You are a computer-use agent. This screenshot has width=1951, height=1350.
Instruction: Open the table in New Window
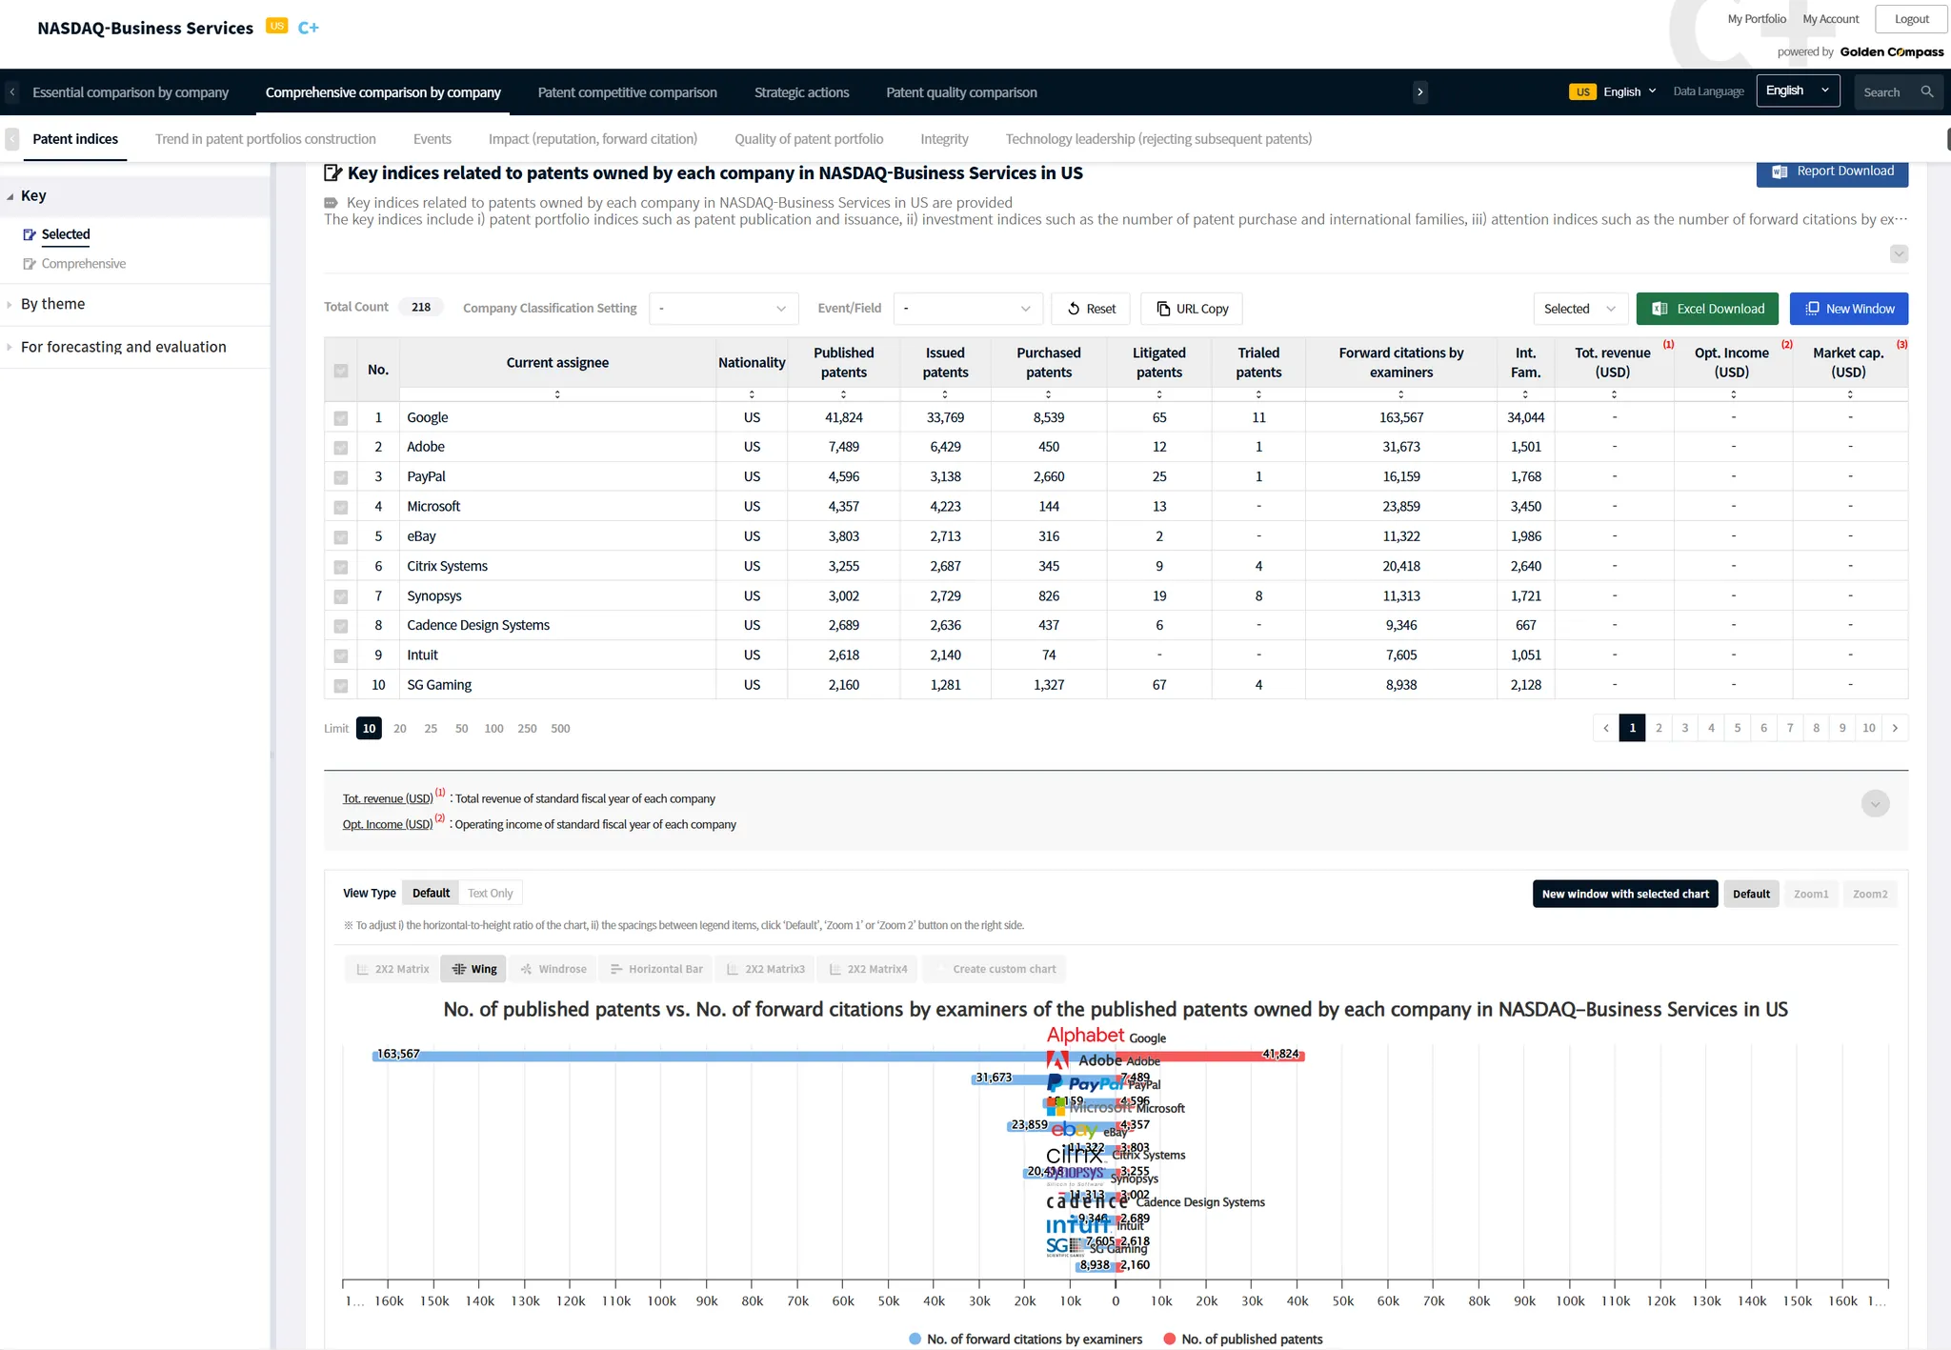tap(1848, 309)
